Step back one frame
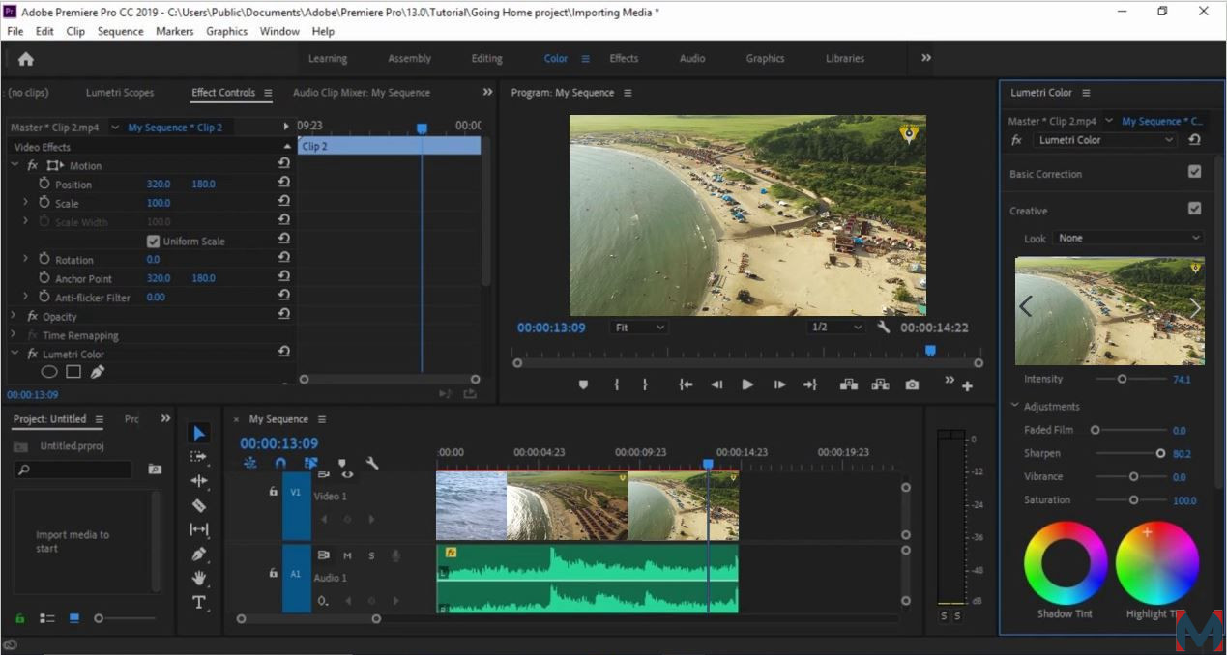The image size is (1227, 655). (x=716, y=384)
